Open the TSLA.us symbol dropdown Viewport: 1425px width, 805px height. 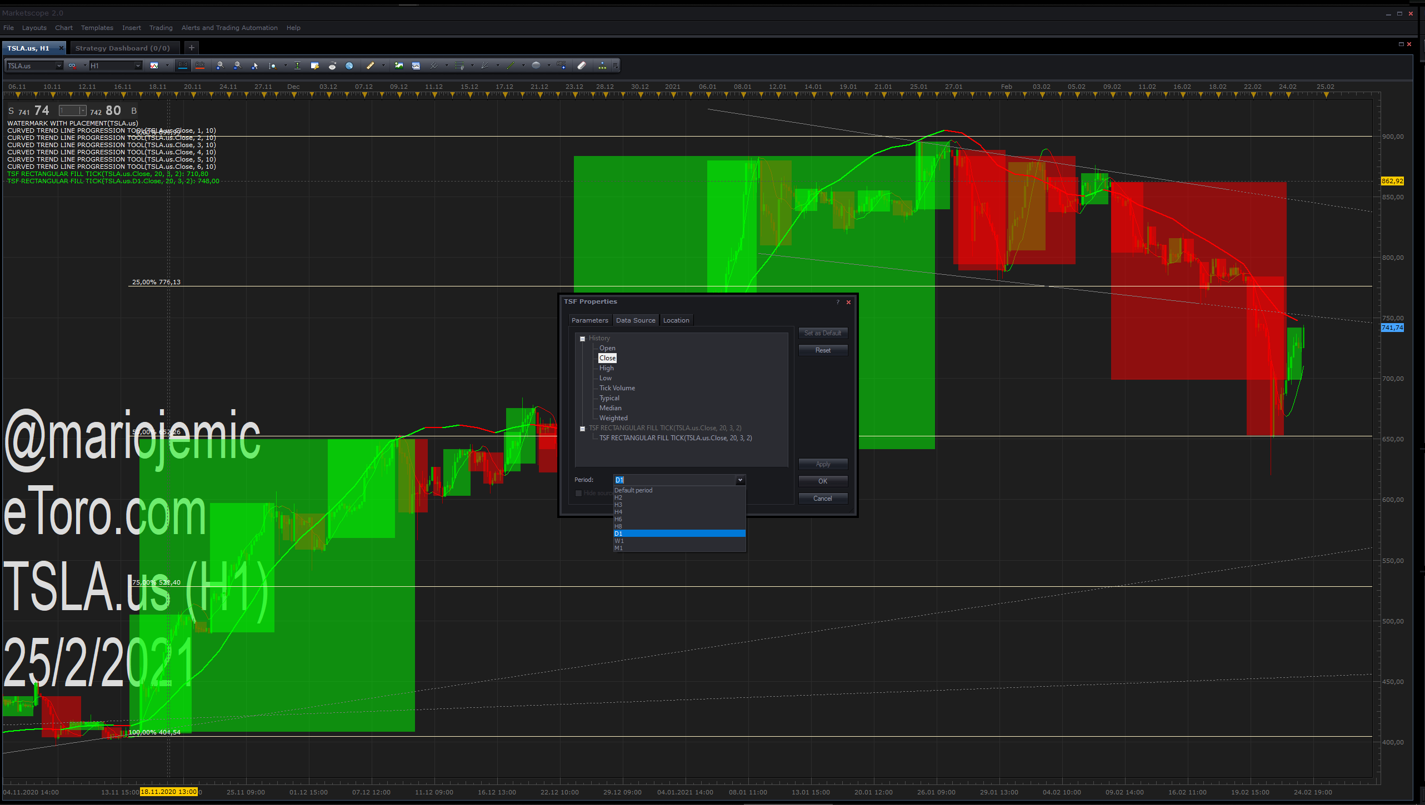point(34,66)
